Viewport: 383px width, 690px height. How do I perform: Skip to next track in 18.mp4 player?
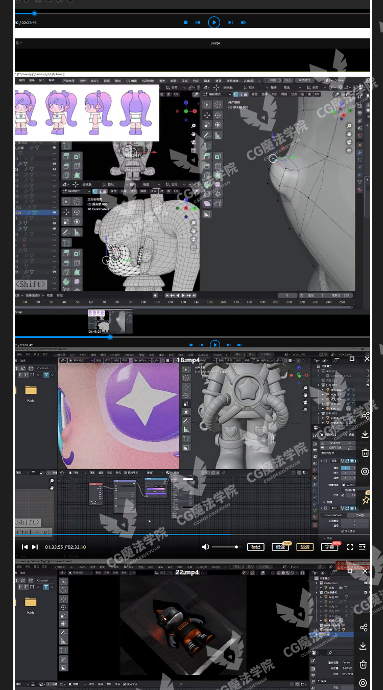pos(35,547)
